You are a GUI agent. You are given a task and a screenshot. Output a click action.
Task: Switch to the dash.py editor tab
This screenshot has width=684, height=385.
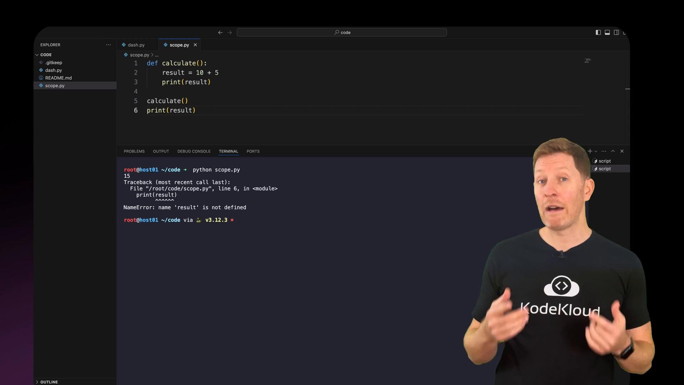point(136,45)
